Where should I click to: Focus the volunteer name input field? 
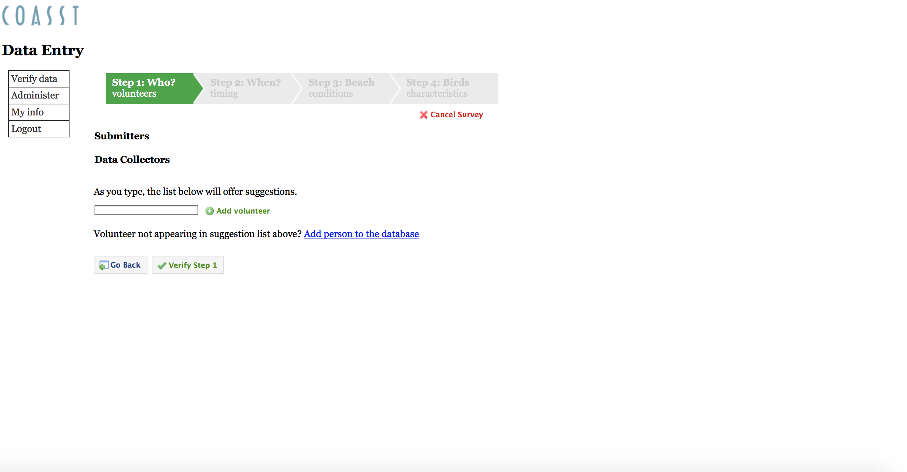tap(146, 210)
